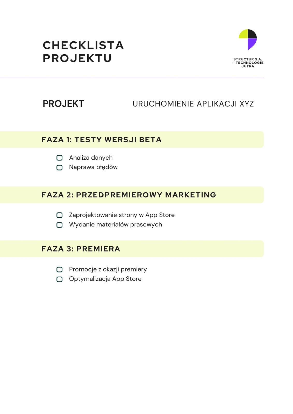Image resolution: width=293 pixels, height=414 pixels.
Task: Click the Faza 3: Premiera header
Action: pos(81,249)
